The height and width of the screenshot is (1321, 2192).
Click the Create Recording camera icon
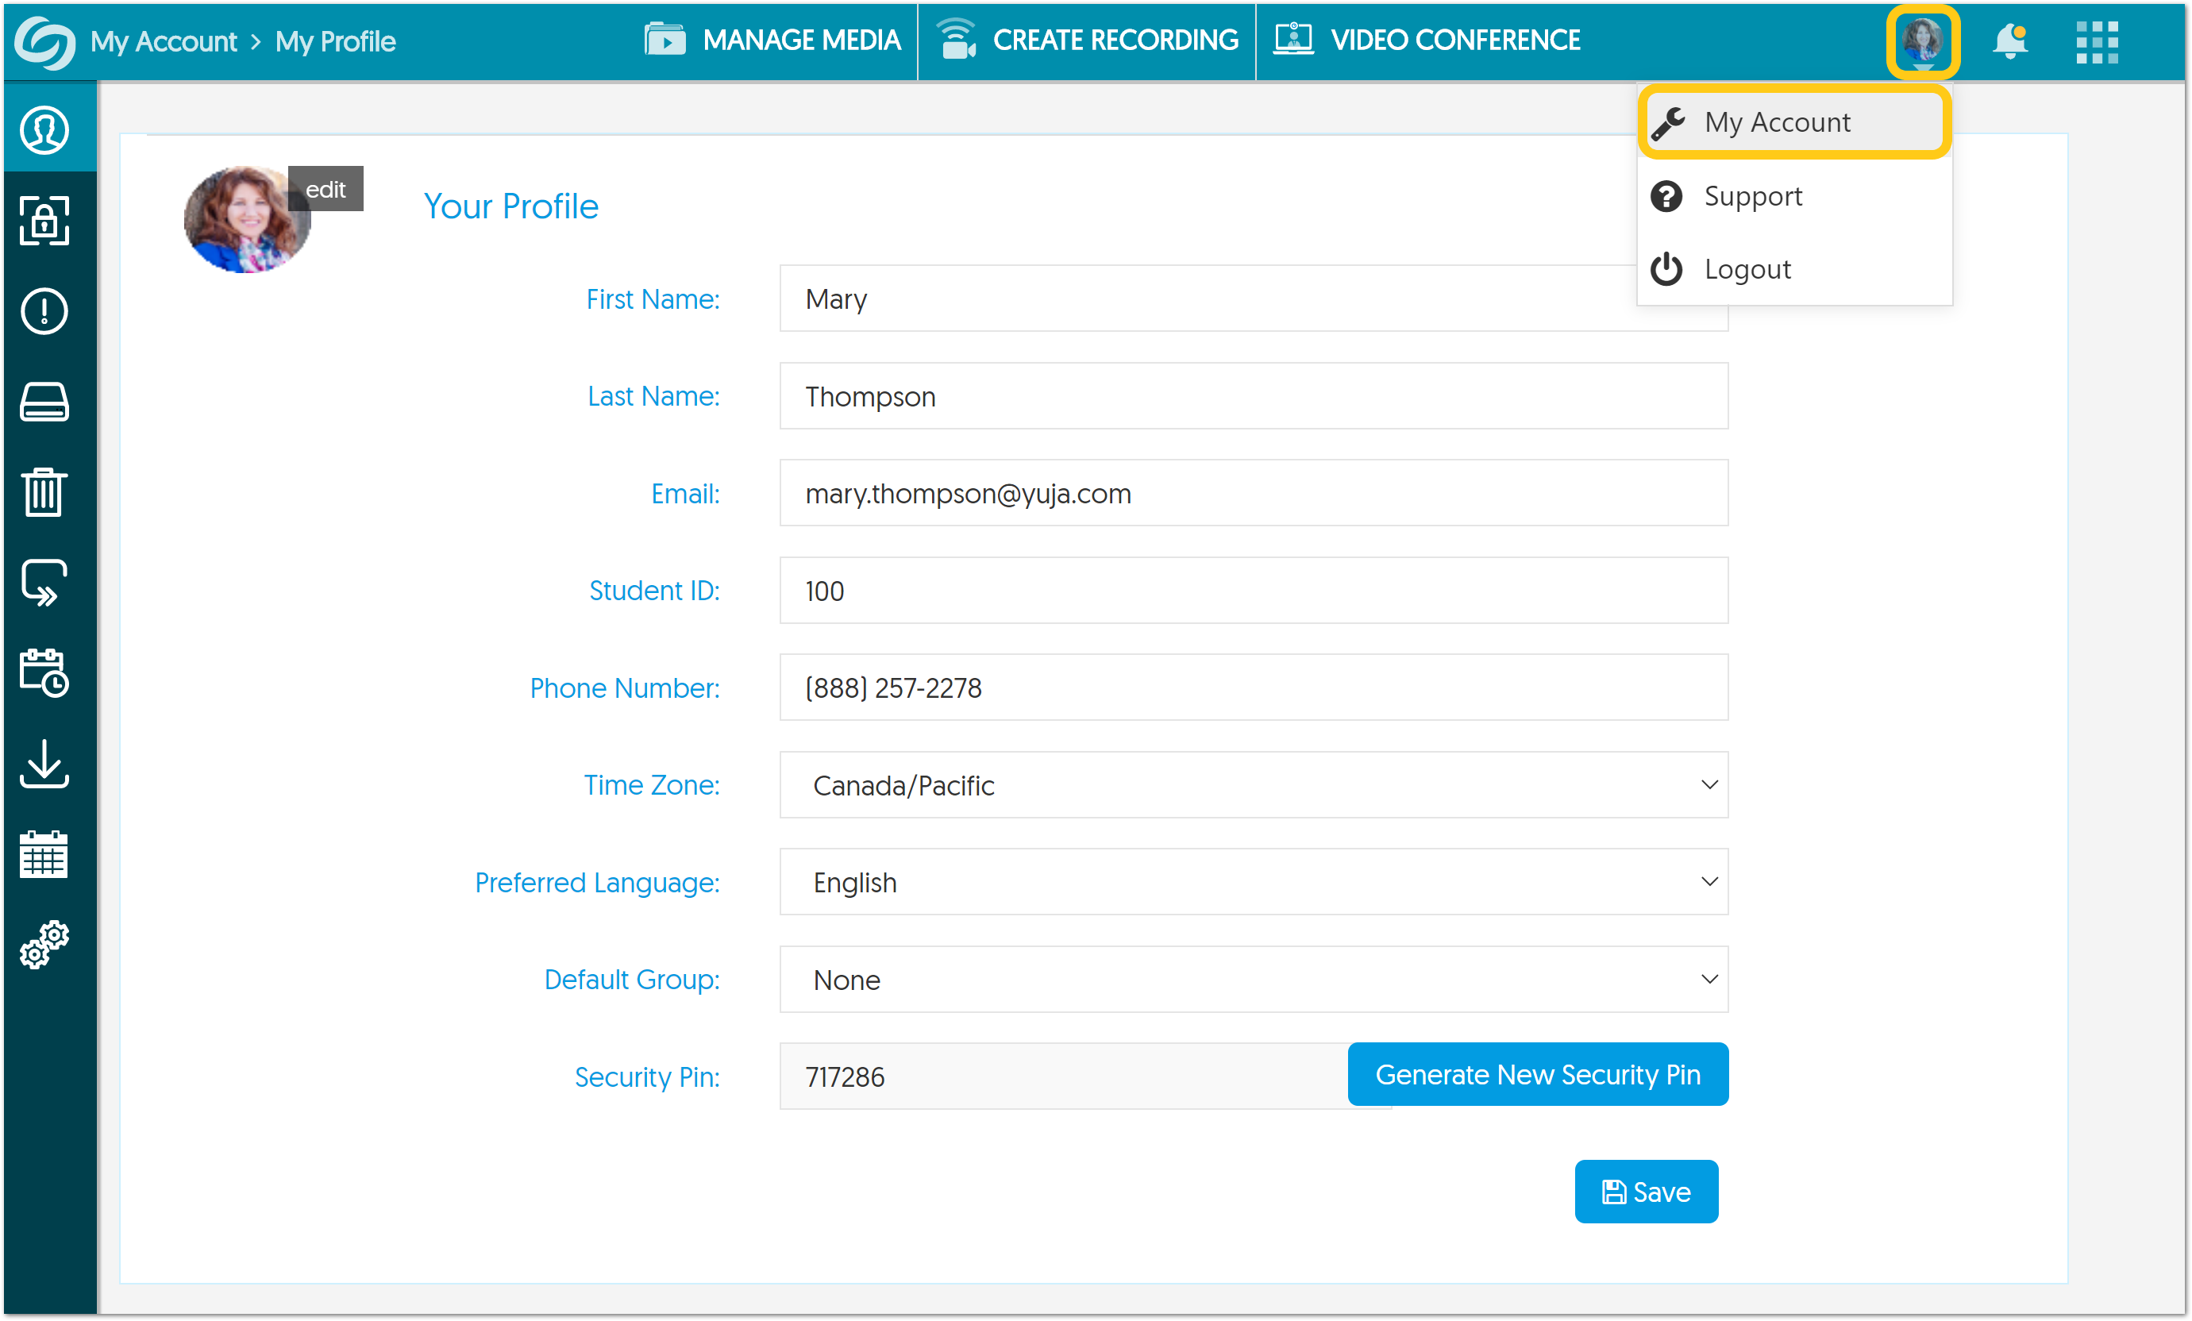(x=957, y=40)
